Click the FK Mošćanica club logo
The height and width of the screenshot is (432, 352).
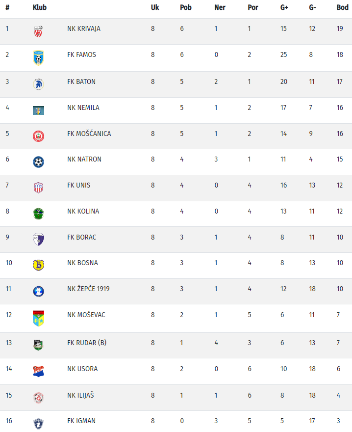point(38,136)
